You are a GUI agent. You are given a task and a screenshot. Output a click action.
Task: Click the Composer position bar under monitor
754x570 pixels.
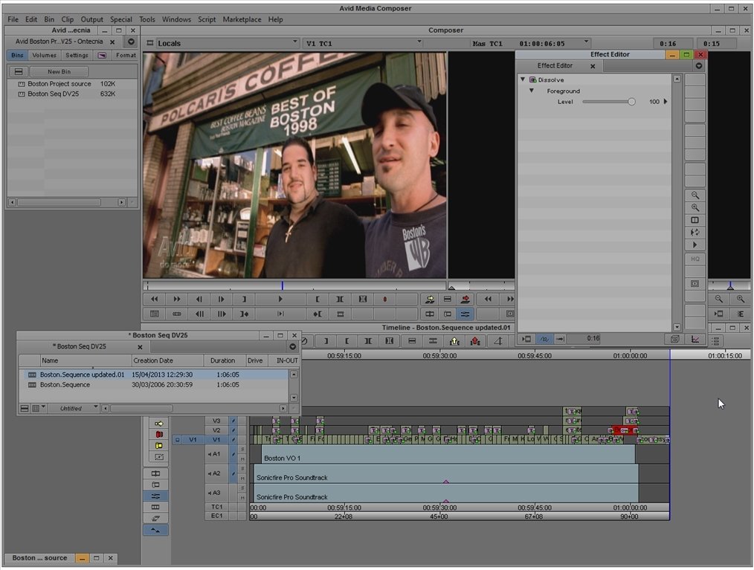[294, 285]
